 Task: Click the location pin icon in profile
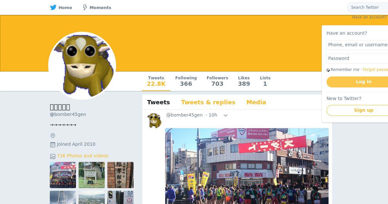(x=53, y=136)
